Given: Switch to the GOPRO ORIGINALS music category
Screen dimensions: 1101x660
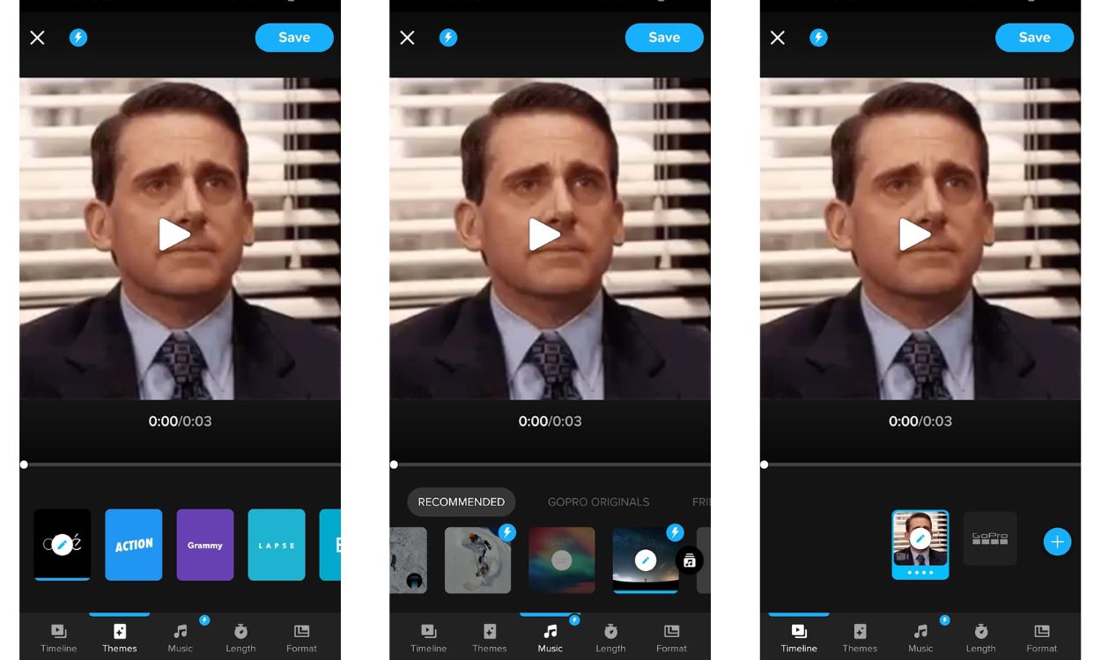Looking at the screenshot, I should [x=598, y=502].
